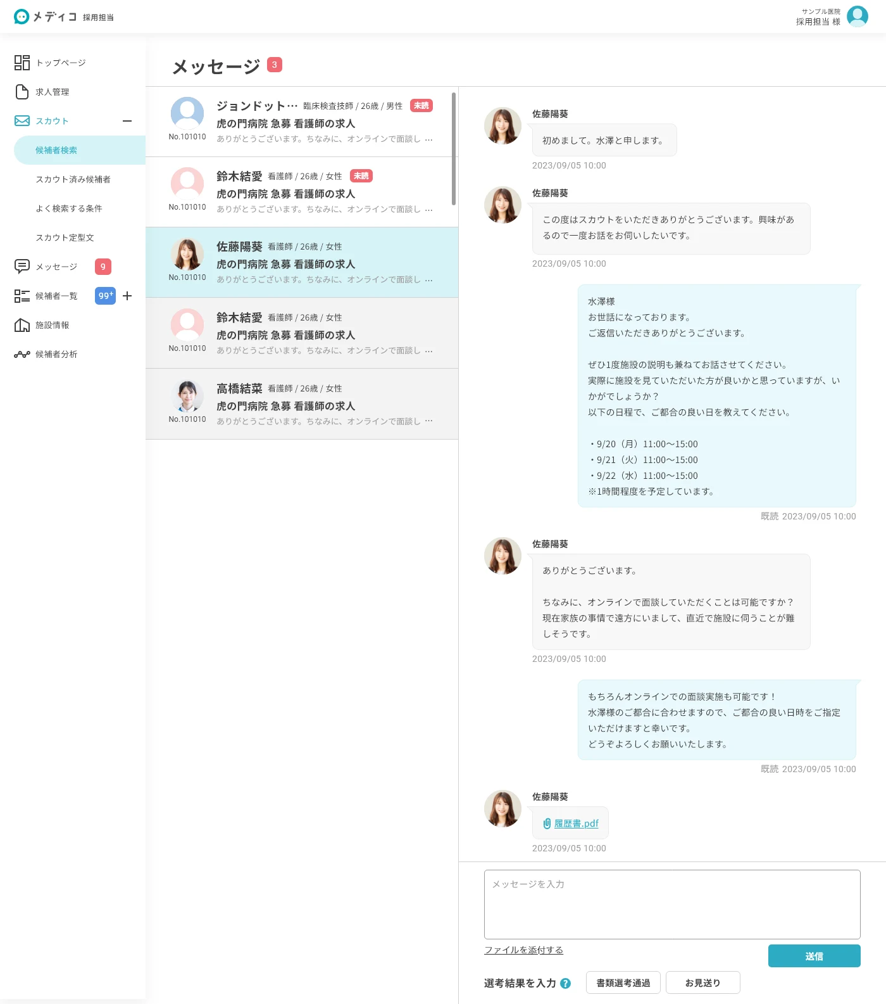Open 求人管理 in the sidebar

(53, 92)
